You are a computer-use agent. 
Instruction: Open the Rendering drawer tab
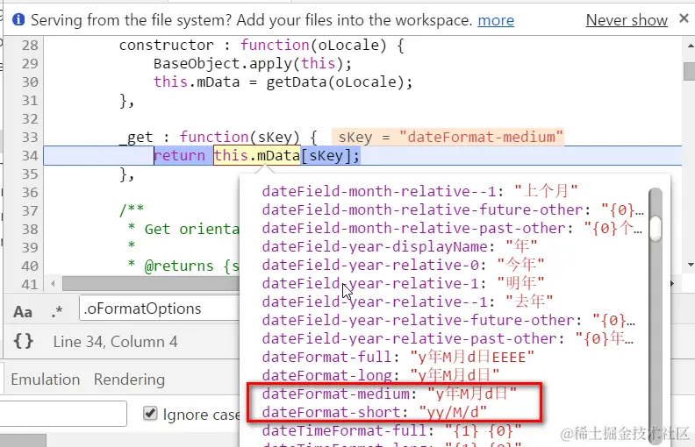129,380
